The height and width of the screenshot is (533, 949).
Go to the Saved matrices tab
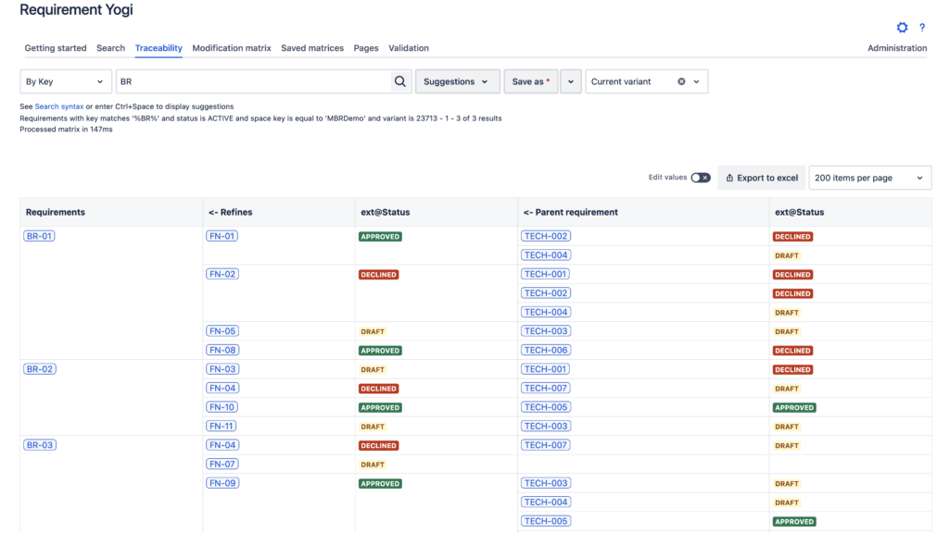click(x=312, y=48)
